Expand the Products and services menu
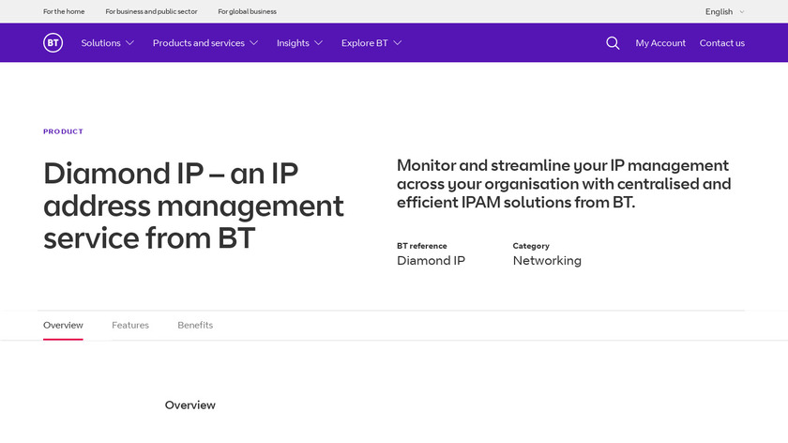 coord(205,43)
